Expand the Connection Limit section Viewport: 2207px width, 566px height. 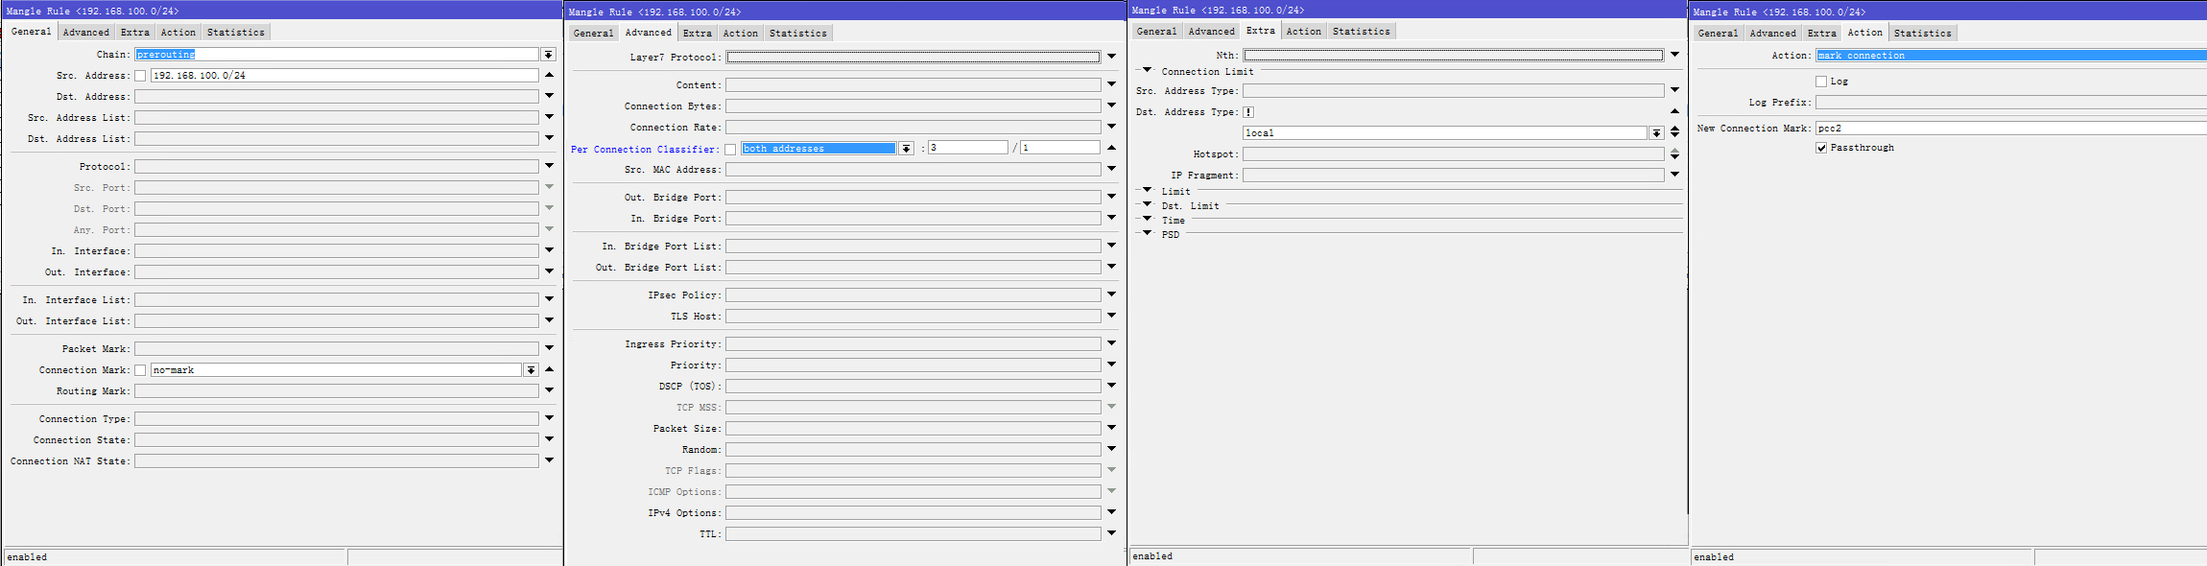point(1147,71)
